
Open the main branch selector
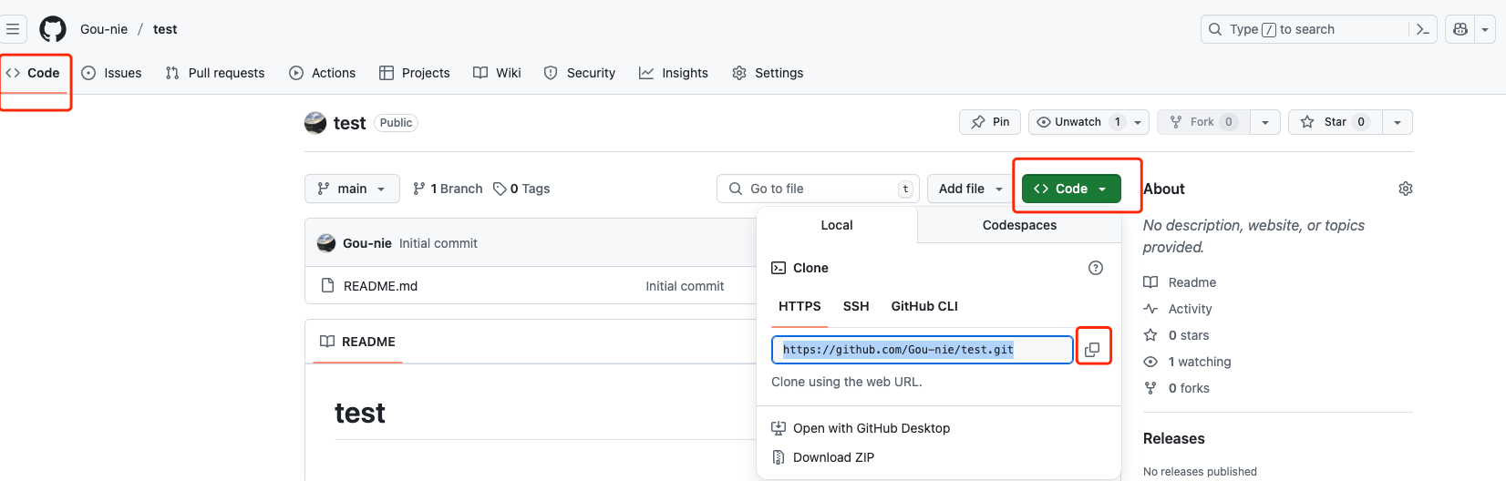(x=352, y=189)
